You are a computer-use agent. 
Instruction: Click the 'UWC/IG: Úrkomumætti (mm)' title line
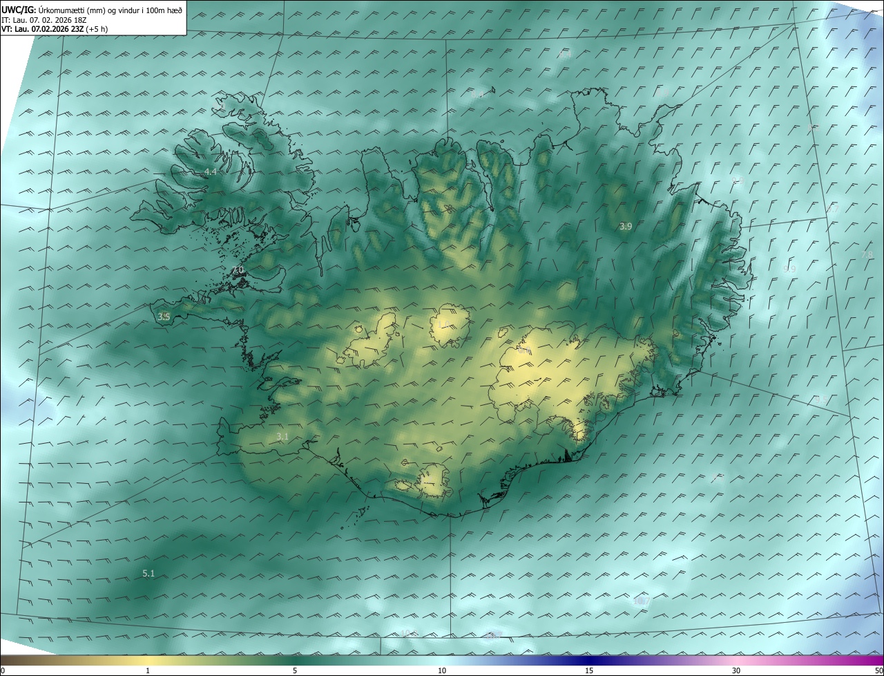(x=92, y=10)
